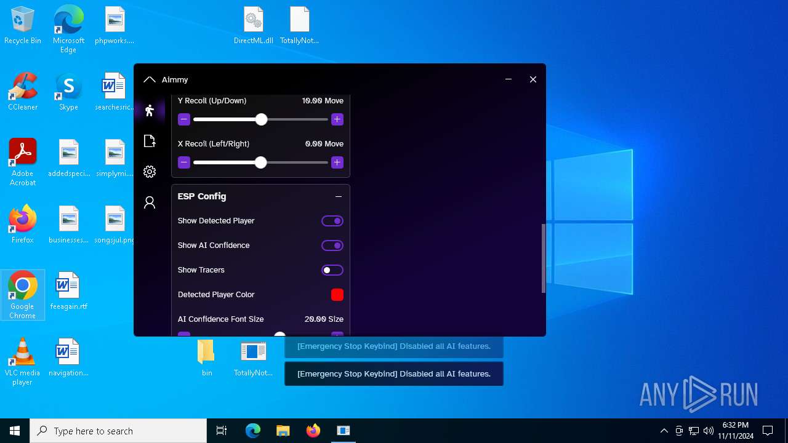Screen dimensions: 788x443
Task: Select the Microsoft Edge desktop shortcut
Action: (x=68, y=30)
